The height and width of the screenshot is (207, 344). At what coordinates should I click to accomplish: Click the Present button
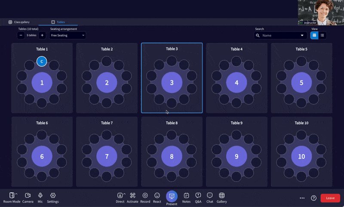(x=172, y=197)
